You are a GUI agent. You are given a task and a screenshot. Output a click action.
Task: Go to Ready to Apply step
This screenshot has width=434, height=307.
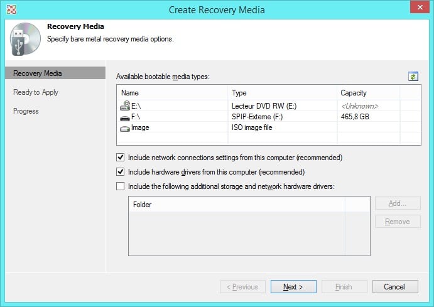36,92
